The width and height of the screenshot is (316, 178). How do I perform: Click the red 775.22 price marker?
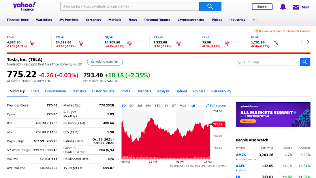pos(218,124)
